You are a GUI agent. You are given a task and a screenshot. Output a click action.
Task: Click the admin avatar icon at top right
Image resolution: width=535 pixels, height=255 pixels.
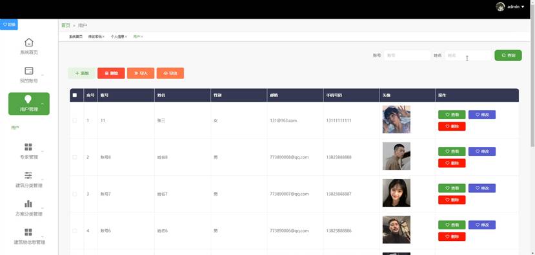500,7
